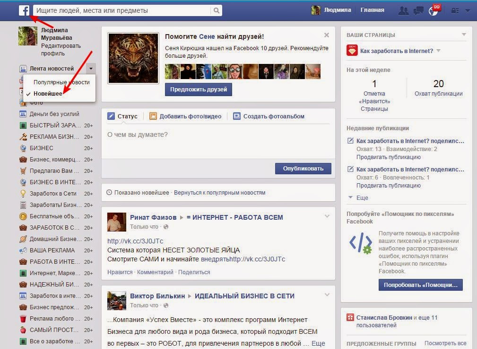
Task: Go to Главная in the top bar
Action: click(372, 10)
